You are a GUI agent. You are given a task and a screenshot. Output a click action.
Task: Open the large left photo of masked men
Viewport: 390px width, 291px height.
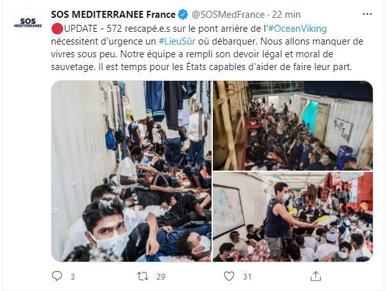131,171
